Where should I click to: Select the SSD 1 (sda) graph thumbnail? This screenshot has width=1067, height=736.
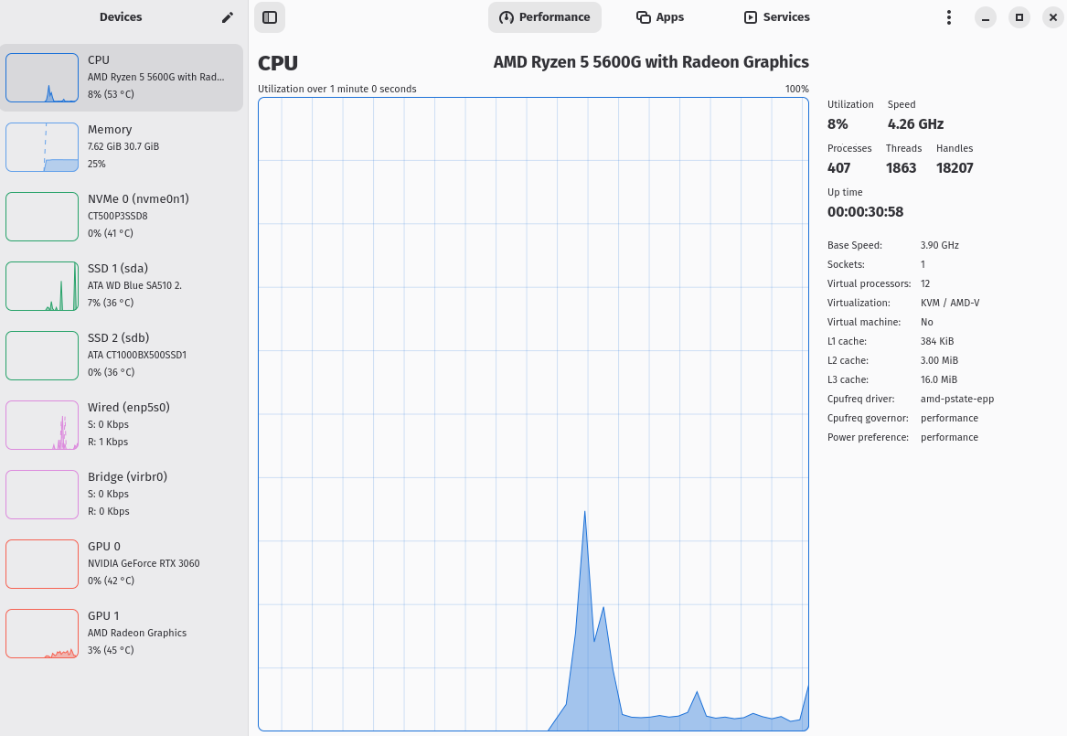pyautogui.click(x=42, y=285)
